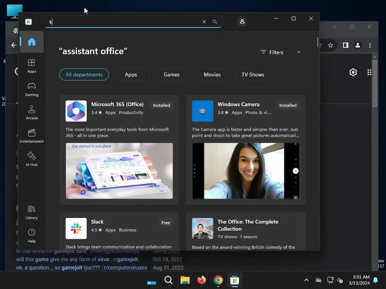Open Chrome profile icon
This screenshot has height=289, width=386.
[x=357, y=45]
